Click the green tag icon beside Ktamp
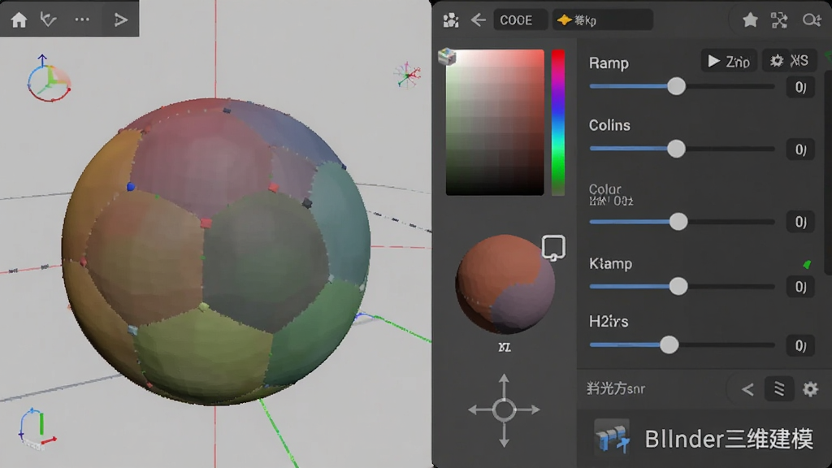The image size is (832, 468). pyautogui.click(x=807, y=264)
